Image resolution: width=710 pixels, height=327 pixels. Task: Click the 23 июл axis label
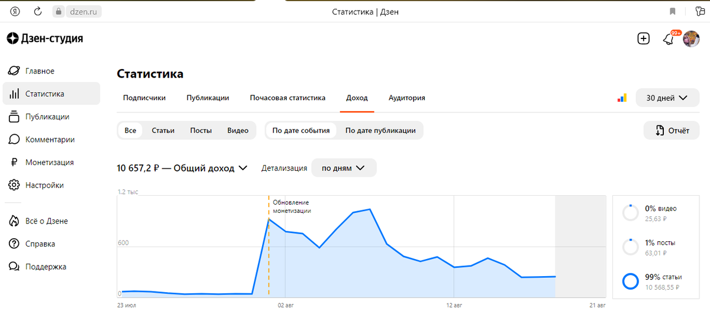pos(126,305)
